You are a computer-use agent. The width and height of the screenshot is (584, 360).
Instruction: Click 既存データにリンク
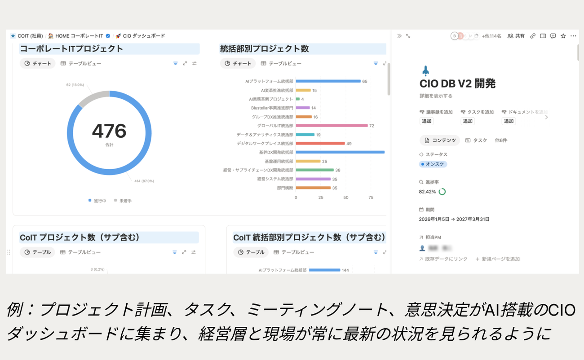click(443, 259)
